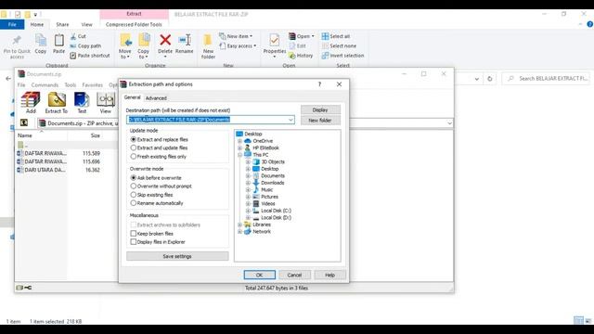Image resolution: width=594 pixels, height=334 pixels.
Task: Switch to the General tab
Action: coord(132,97)
